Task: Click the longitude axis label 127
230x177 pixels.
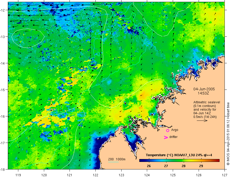Action: click(225, 175)
